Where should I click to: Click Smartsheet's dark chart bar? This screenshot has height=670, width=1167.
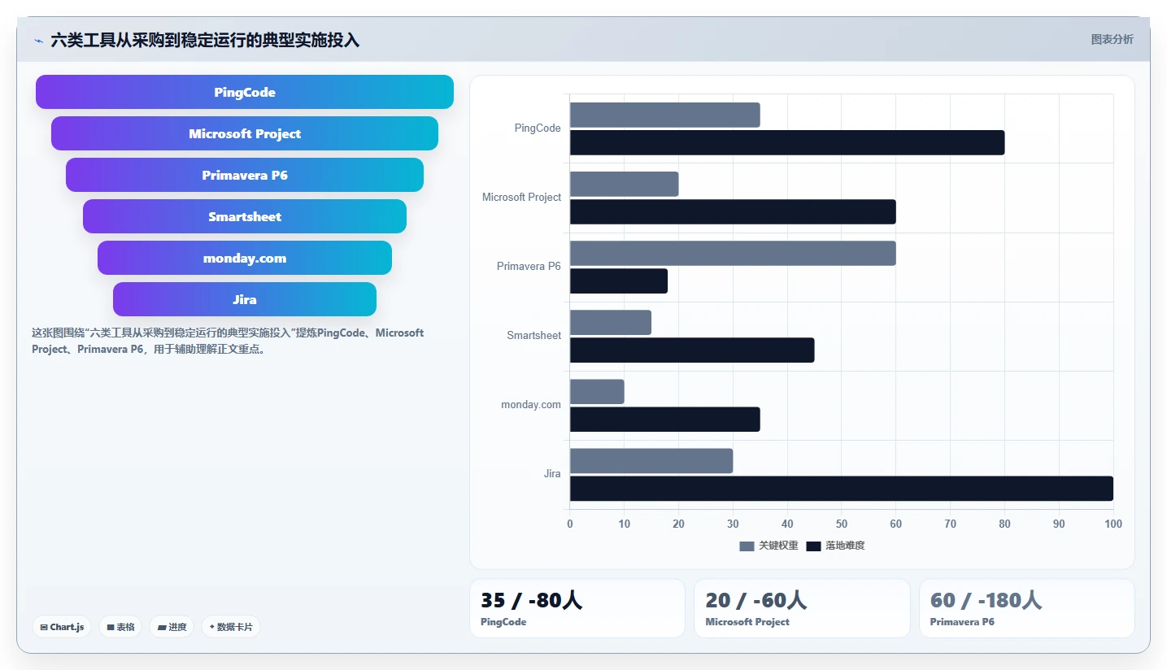click(692, 350)
